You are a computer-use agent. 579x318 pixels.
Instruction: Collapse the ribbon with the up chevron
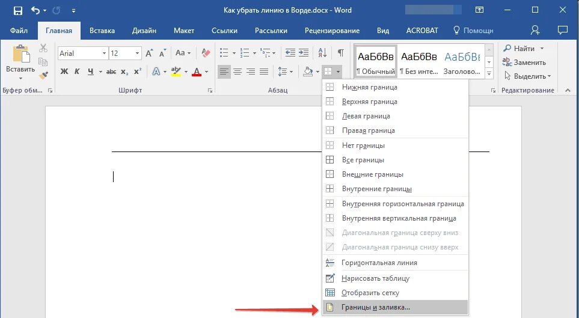pos(568,91)
